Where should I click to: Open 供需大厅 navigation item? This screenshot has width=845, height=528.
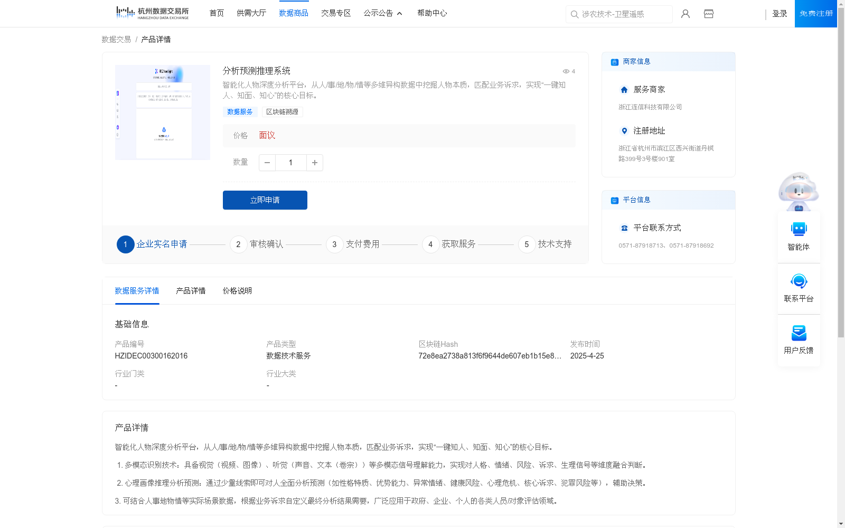[x=251, y=13]
